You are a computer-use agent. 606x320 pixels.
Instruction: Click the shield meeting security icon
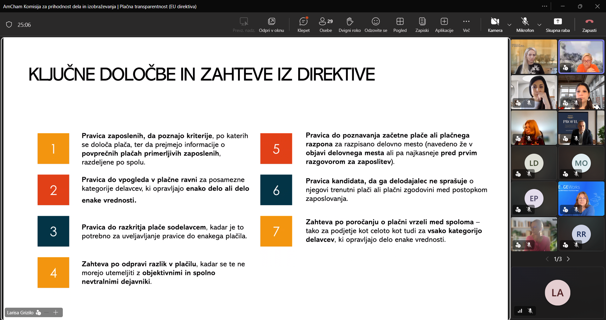9,25
